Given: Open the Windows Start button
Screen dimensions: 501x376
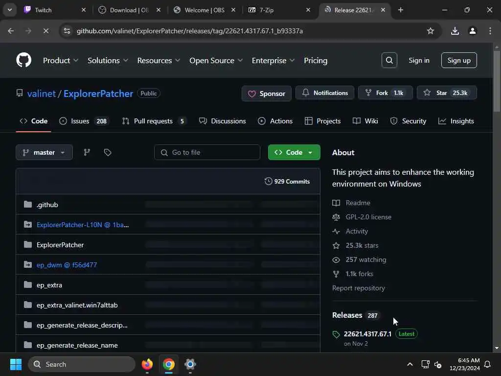Looking at the screenshot, I should pos(16,364).
